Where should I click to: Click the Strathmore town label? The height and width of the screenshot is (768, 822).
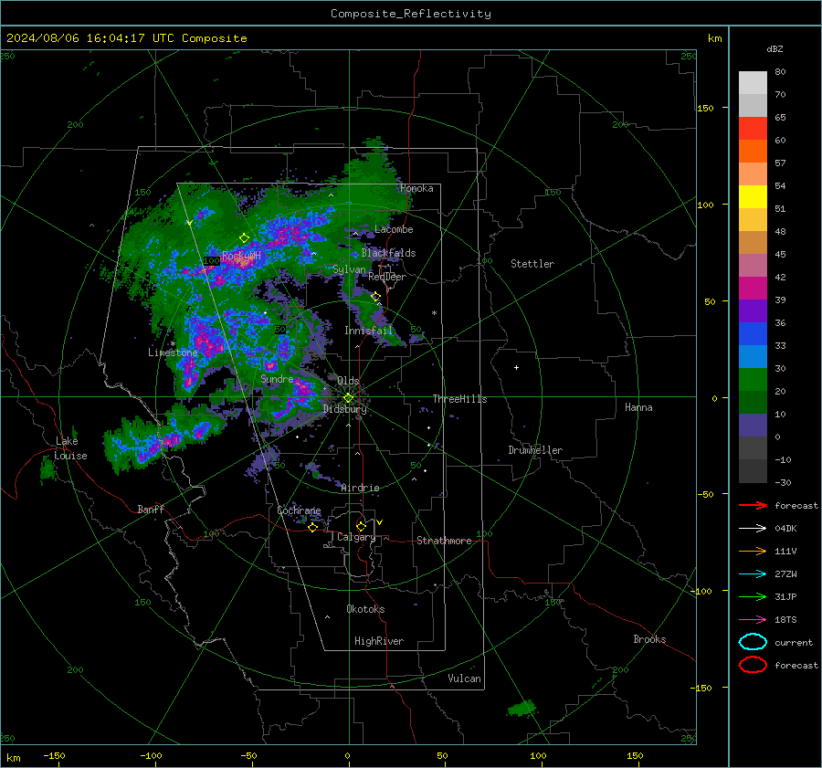click(444, 541)
